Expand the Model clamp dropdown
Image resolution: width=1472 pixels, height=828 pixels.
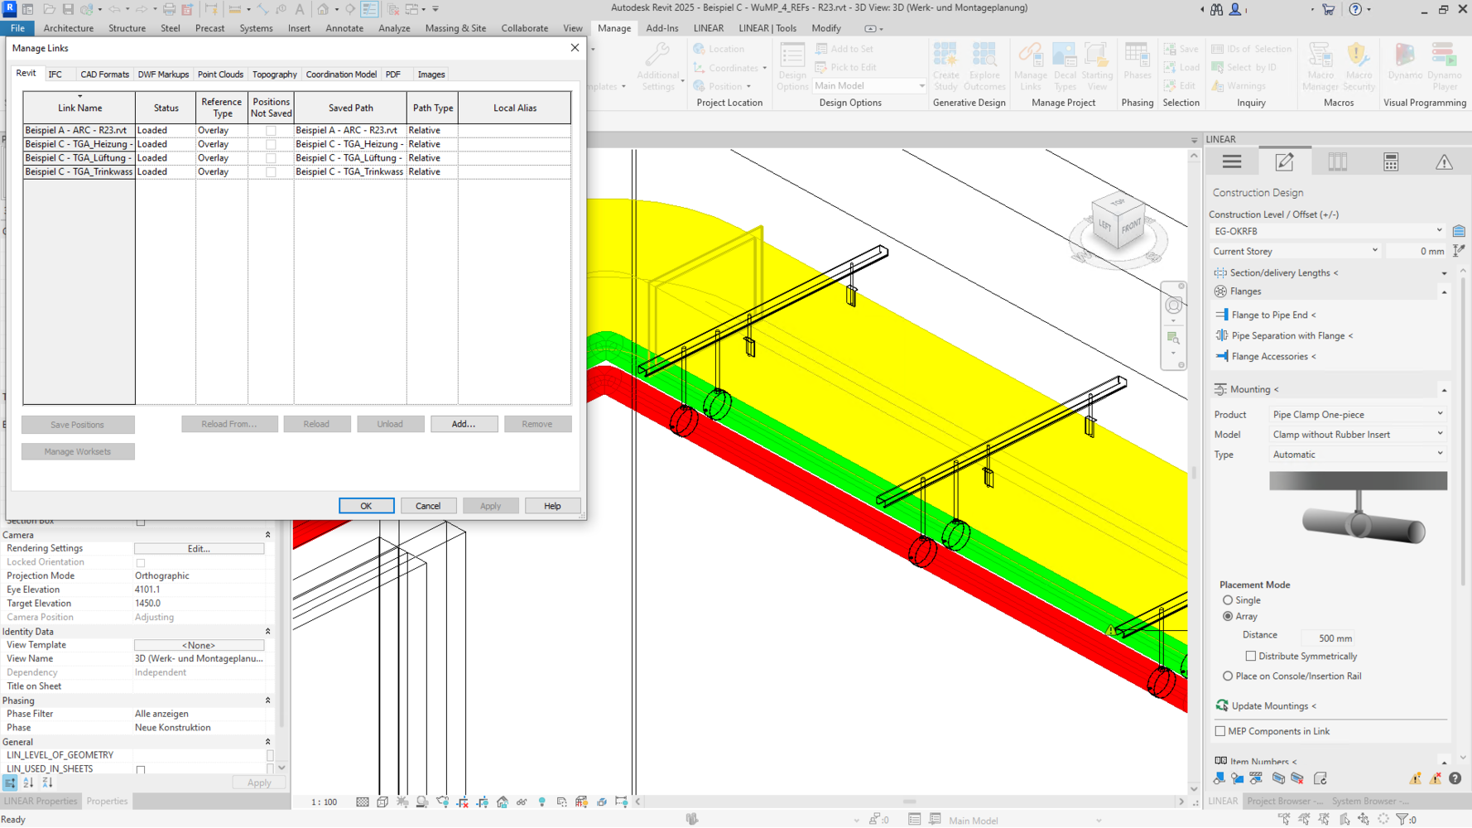[1358, 434]
